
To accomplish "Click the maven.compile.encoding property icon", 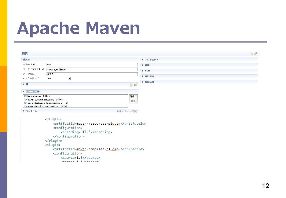I will [25, 99].
